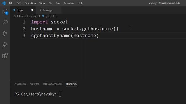Open the Extensions view

pos(5,56)
